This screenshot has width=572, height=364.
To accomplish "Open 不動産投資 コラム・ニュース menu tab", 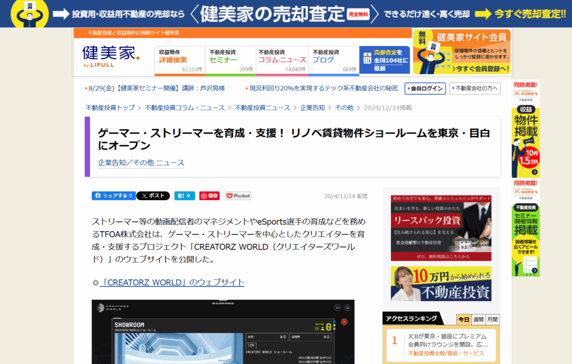I will 282,60.
